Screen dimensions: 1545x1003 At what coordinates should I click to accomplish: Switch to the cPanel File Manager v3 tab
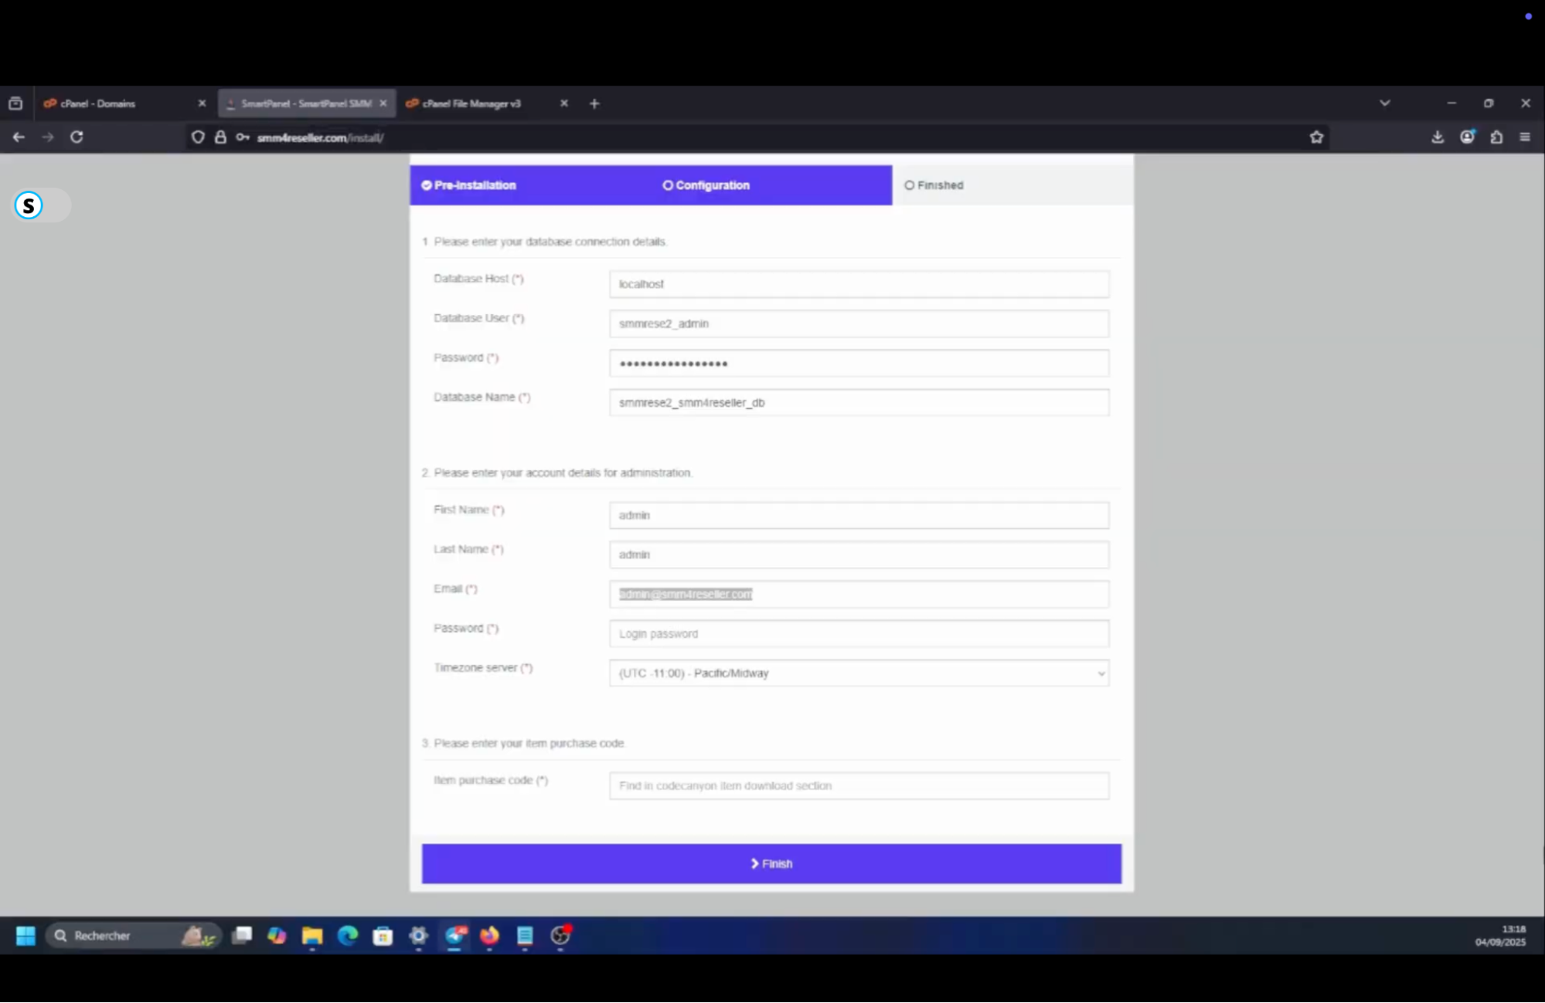coord(470,103)
